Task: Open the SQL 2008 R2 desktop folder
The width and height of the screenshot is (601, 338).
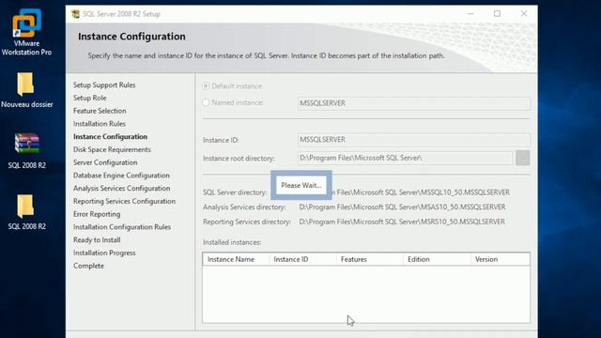Action: 26,212
